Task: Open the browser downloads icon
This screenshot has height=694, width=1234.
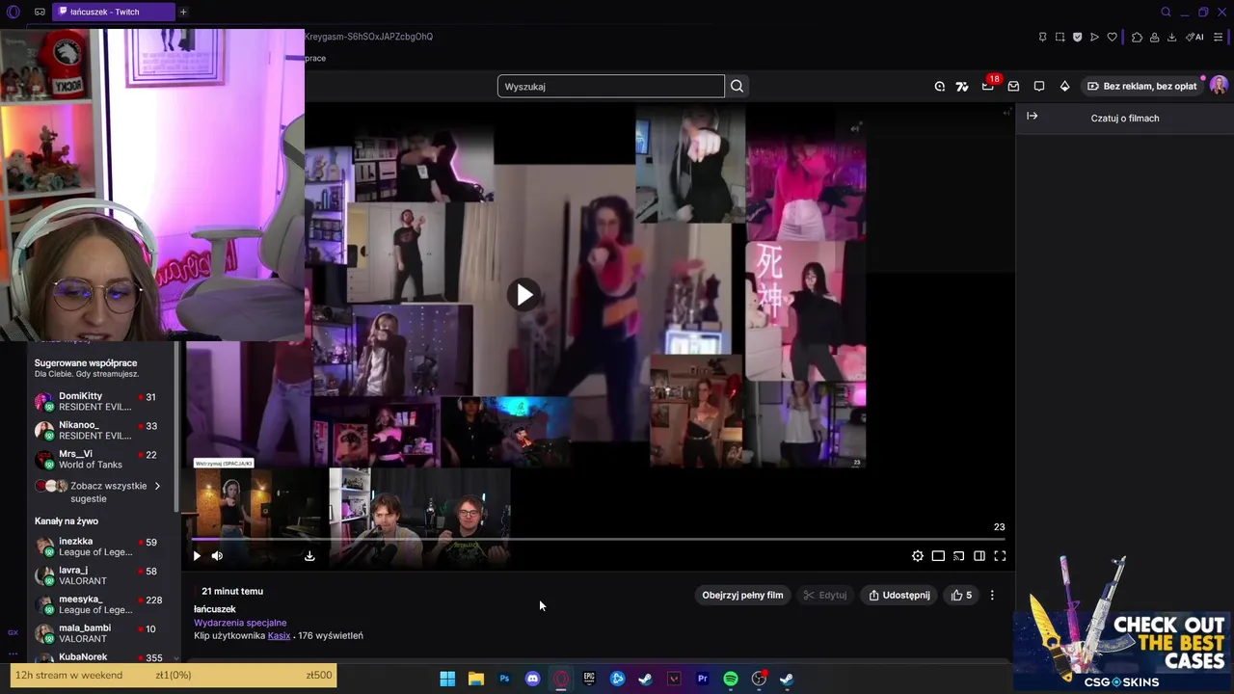Action: point(1171,37)
